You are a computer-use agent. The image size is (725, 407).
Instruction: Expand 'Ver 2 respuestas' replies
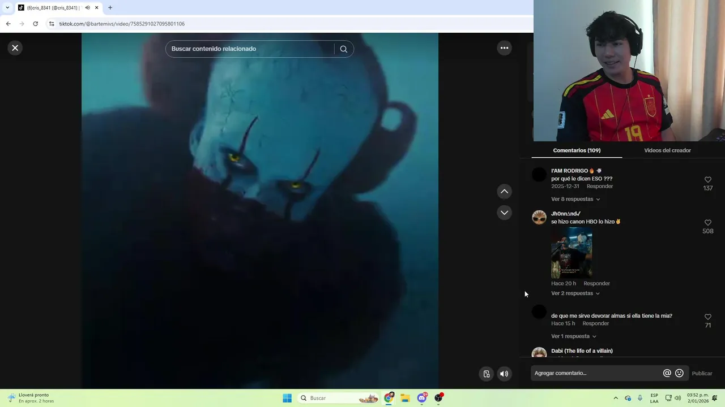point(575,293)
